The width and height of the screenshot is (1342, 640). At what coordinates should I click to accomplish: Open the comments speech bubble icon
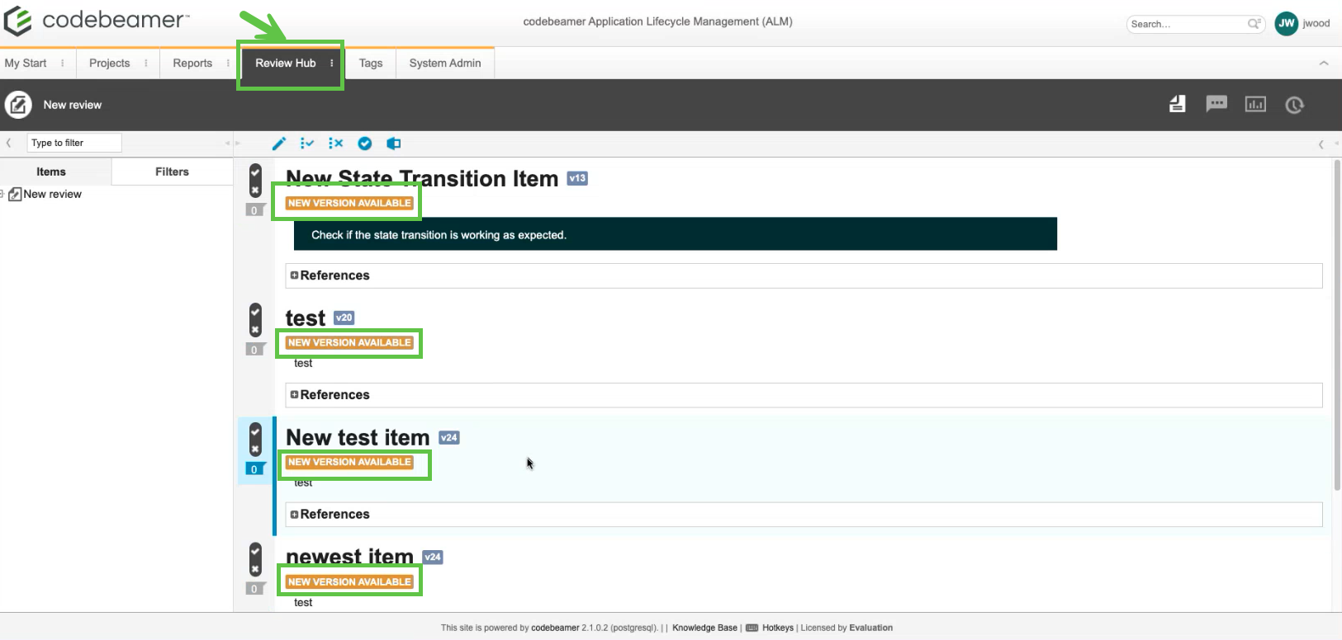[1216, 104]
